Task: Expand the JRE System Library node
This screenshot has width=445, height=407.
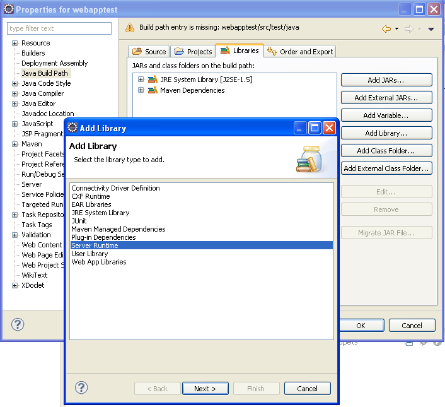Action: (x=141, y=80)
